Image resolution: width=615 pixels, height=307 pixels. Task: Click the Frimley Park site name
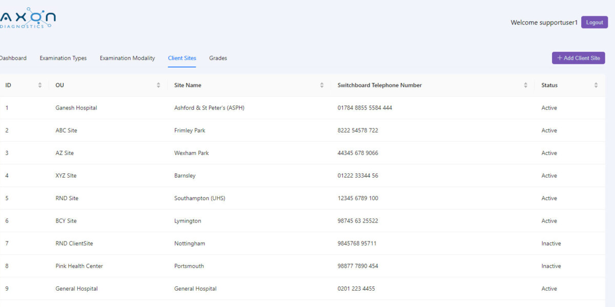tap(190, 130)
